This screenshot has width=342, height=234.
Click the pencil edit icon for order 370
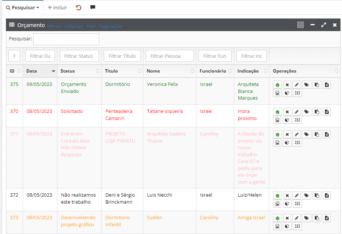tap(297, 112)
